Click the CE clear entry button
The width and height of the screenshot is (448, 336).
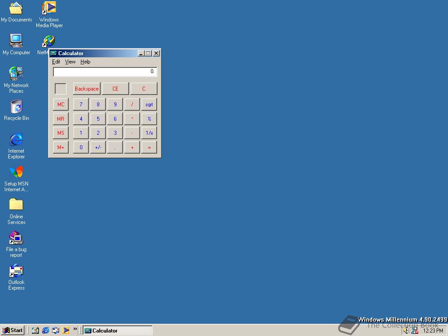115,88
